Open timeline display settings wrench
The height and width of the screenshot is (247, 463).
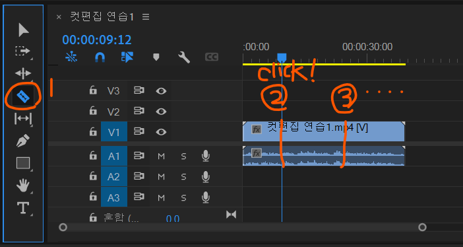point(184,57)
